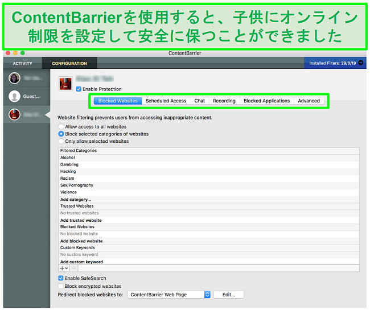The height and width of the screenshot is (310, 370).
Task: Click the Trusted Websites header
Action: [x=208, y=206]
